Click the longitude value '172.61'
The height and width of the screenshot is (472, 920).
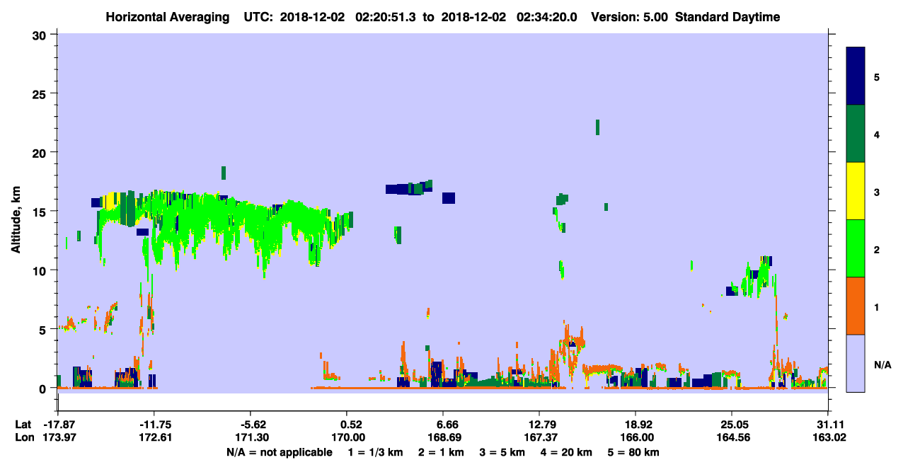156,438
